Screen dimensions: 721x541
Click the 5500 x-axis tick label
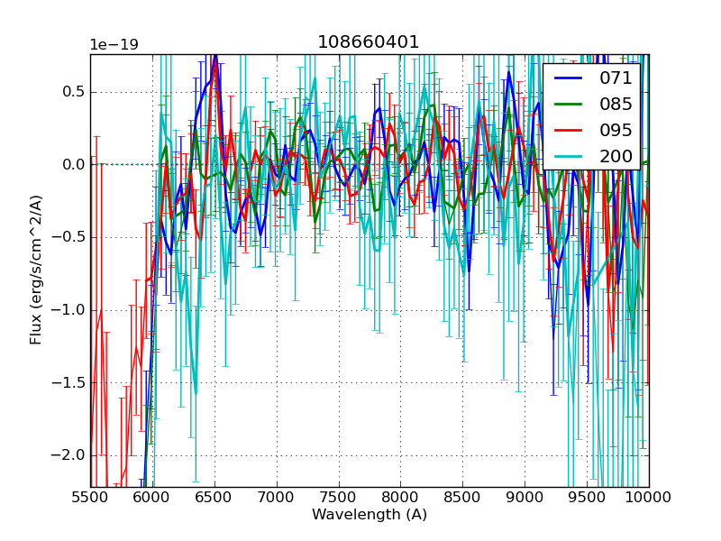click(x=90, y=497)
